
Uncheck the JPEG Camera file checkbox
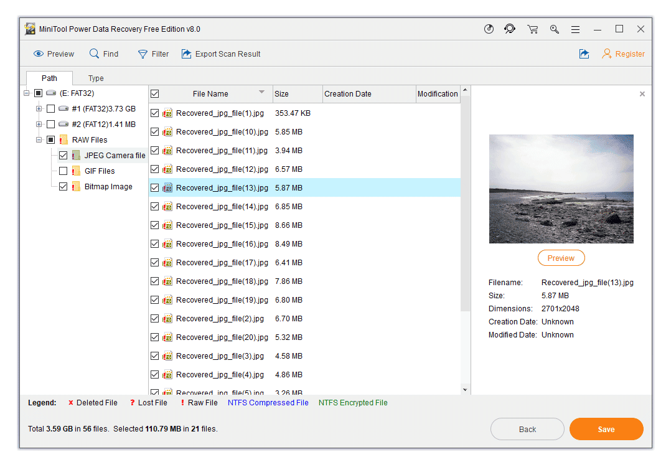coord(63,156)
